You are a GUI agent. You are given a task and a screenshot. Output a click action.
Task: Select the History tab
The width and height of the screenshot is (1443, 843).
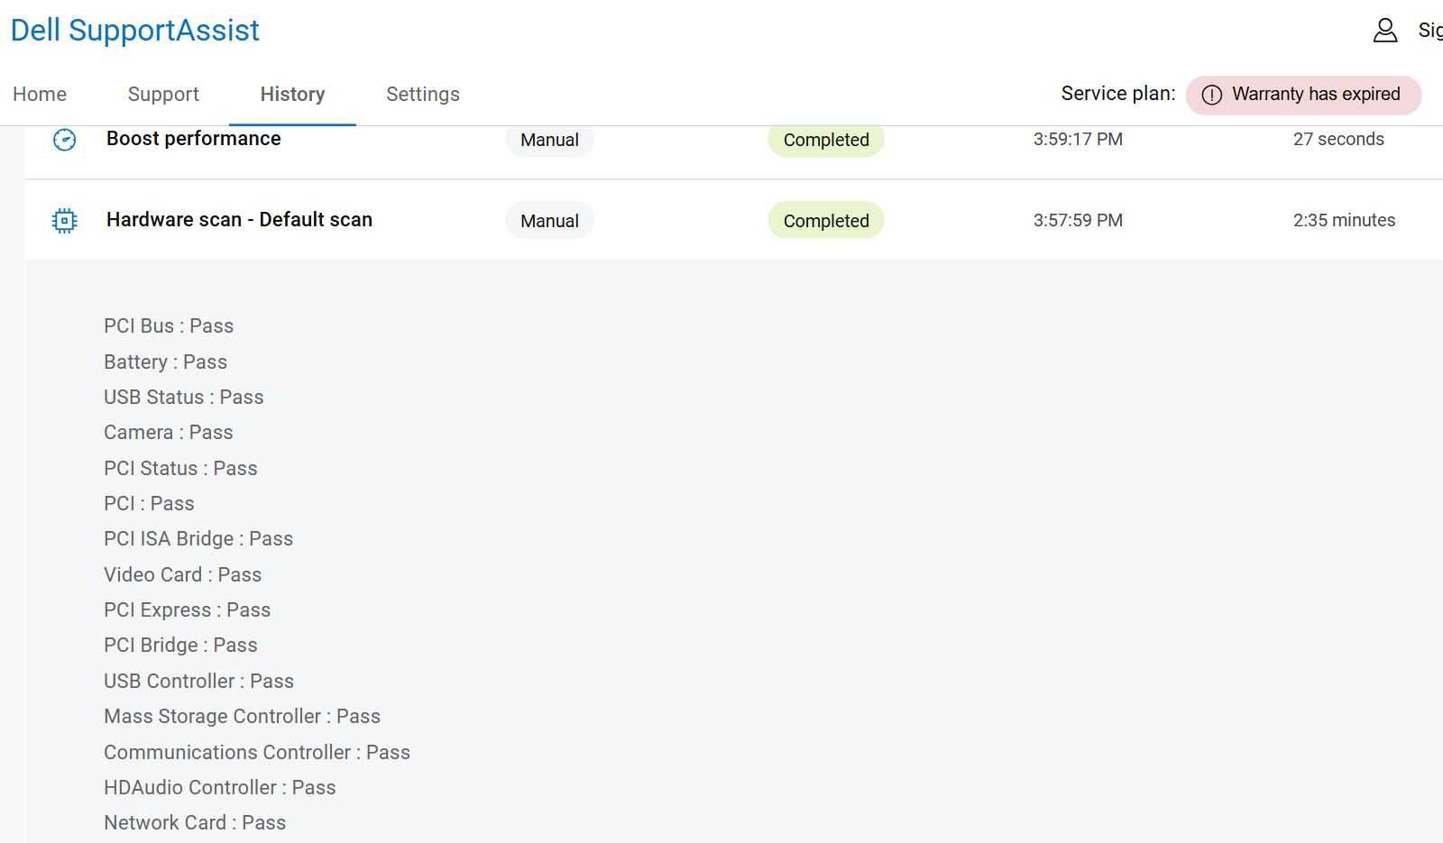(292, 95)
